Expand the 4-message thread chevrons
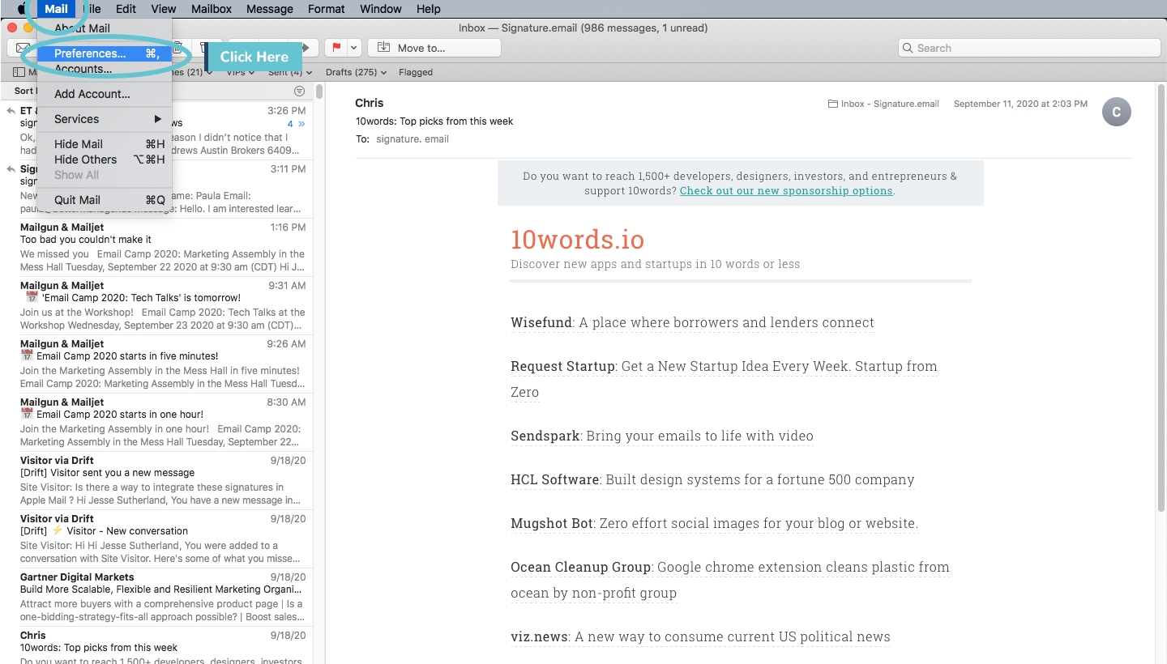 301,124
